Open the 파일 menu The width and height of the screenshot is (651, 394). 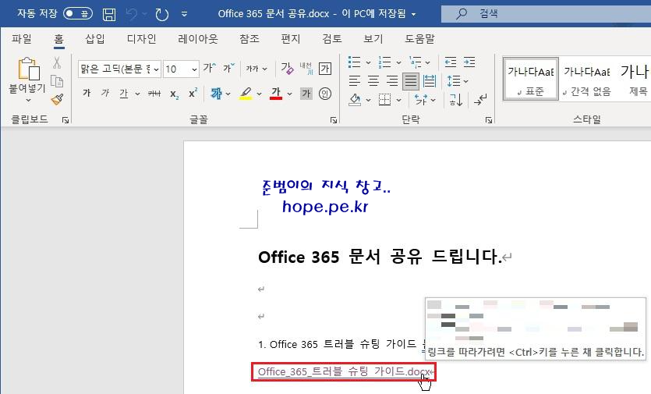22,39
